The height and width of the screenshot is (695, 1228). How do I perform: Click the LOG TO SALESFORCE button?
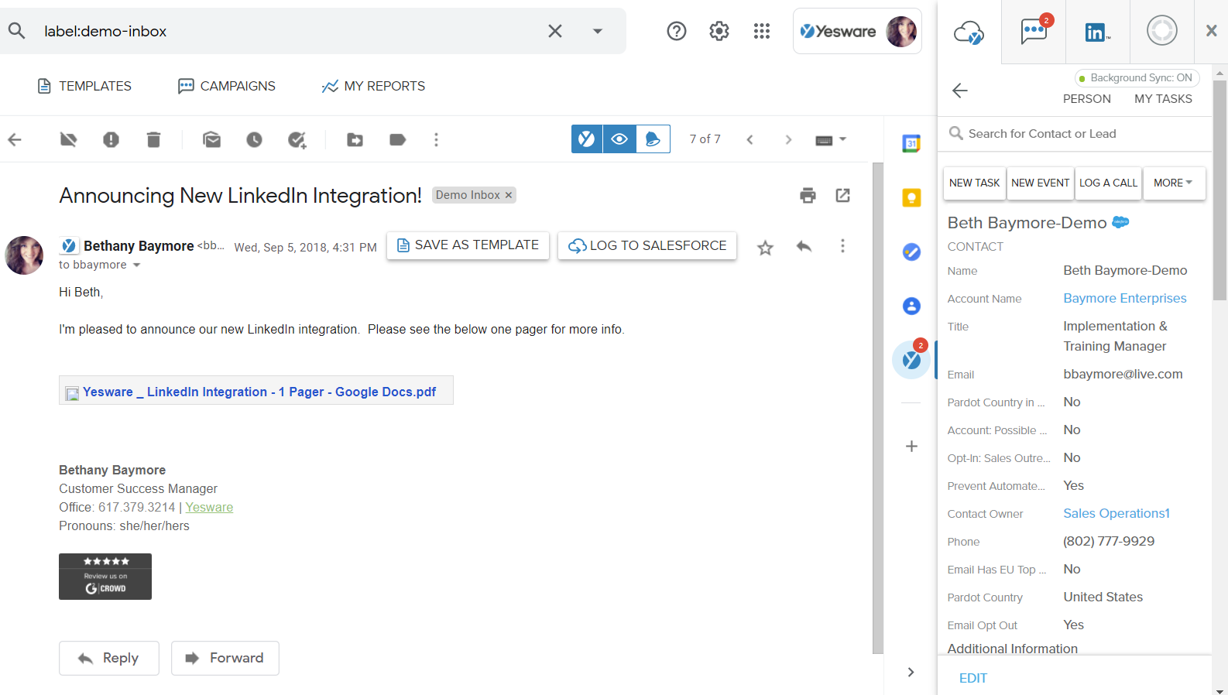pos(647,246)
